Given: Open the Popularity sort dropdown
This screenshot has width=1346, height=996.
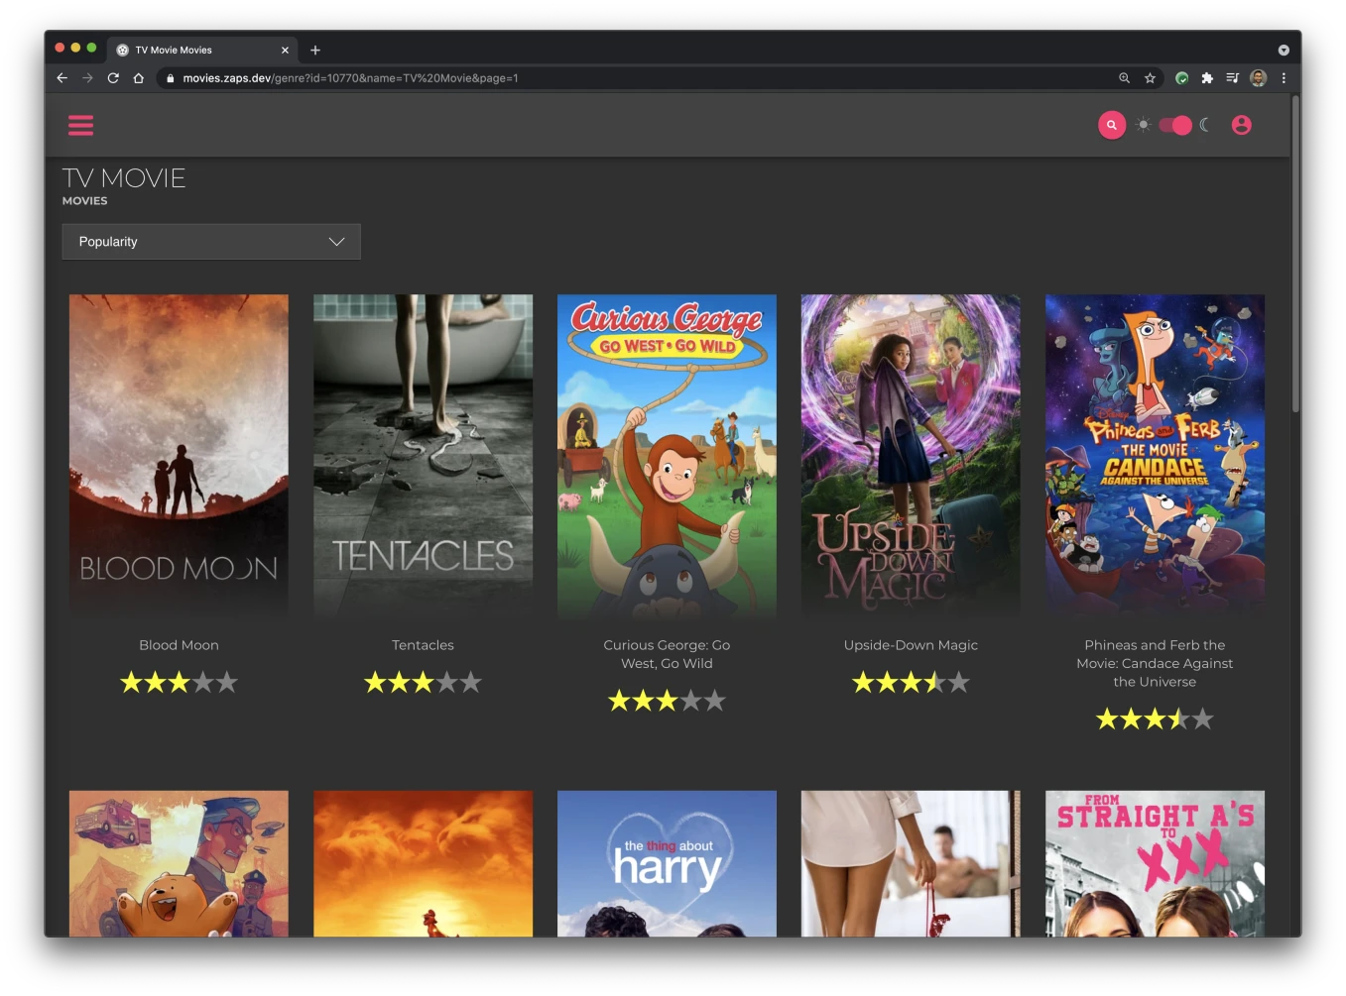Looking at the screenshot, I should pyautogui.click(x=211, y=242).
